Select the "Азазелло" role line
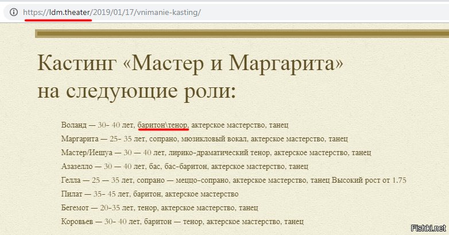The height and width of the screenshot is (235, 449). coord(185,166)
